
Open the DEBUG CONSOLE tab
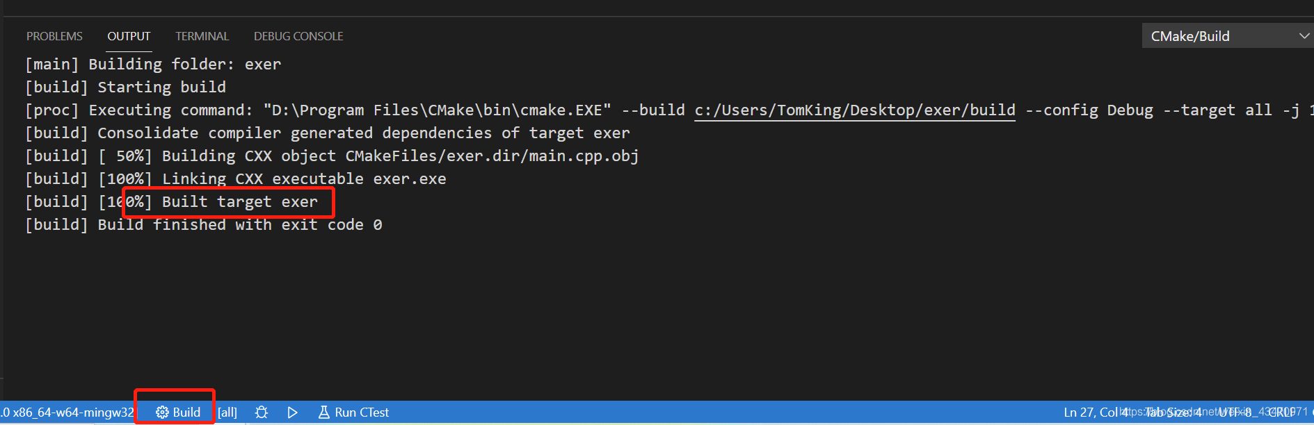[x=298, y=35]
